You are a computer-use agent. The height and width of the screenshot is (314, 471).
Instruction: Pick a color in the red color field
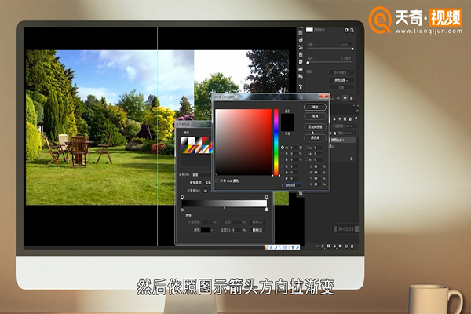[x=243, y=141]
